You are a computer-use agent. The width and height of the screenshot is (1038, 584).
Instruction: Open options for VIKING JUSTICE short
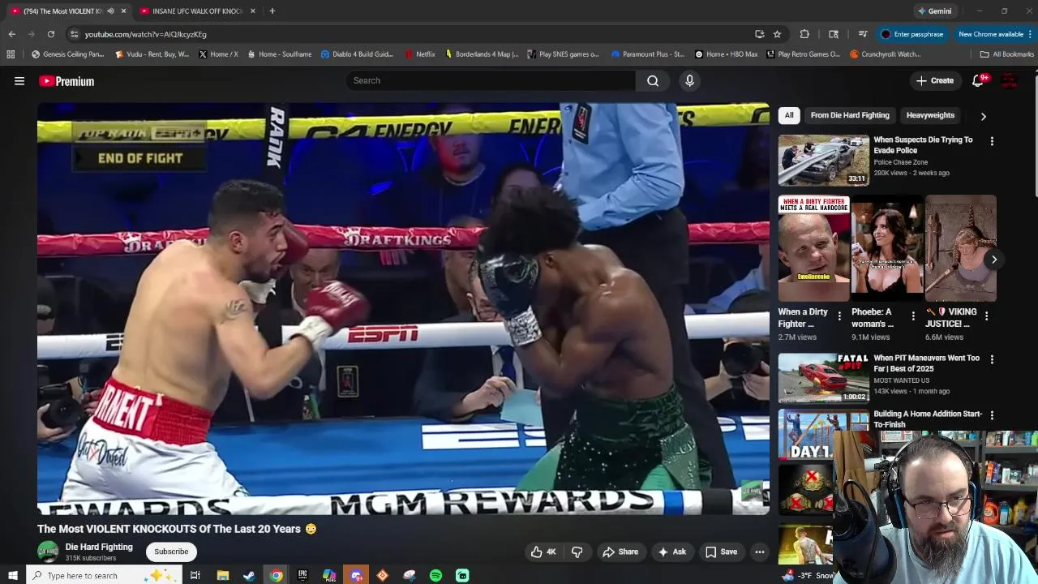pos(987,316)
